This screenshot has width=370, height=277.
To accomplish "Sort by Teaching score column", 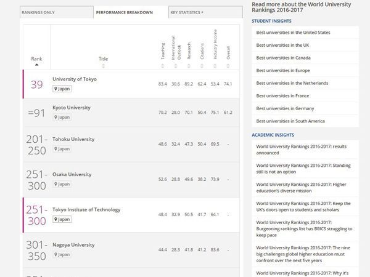I will pyautogui.click(x=163, y=51).
